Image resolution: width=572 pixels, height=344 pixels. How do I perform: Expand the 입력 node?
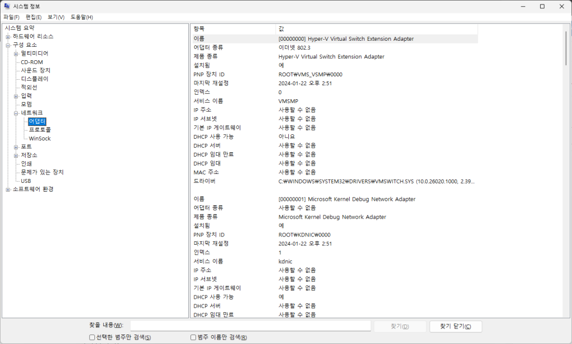pos(16,96)
